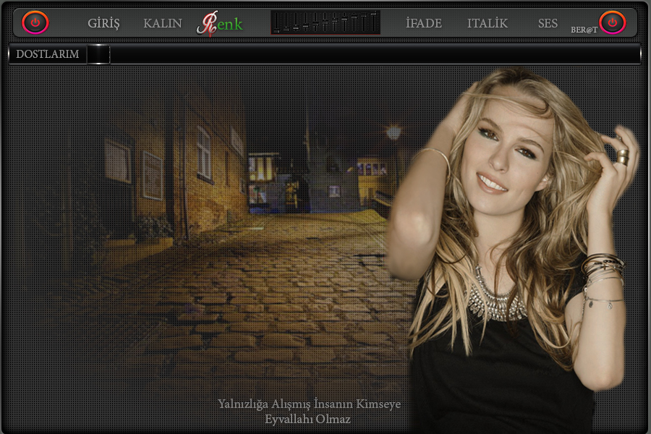The width and height of the screenshot is (651, 434).
Task: Click the second-to-last equalizer slider
Action: pyautogui.click(x=364, y=15)
